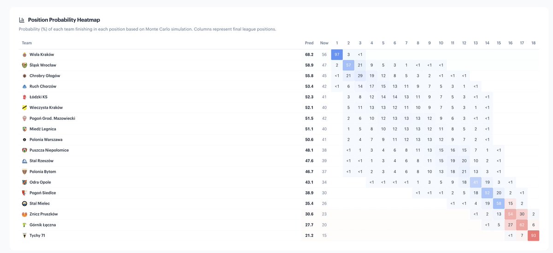The height and width of the screenshot is (253, 553).
Task: Click the bar chart icon beside Position Probability Heatmap
Action: click(x=22, y=20)
